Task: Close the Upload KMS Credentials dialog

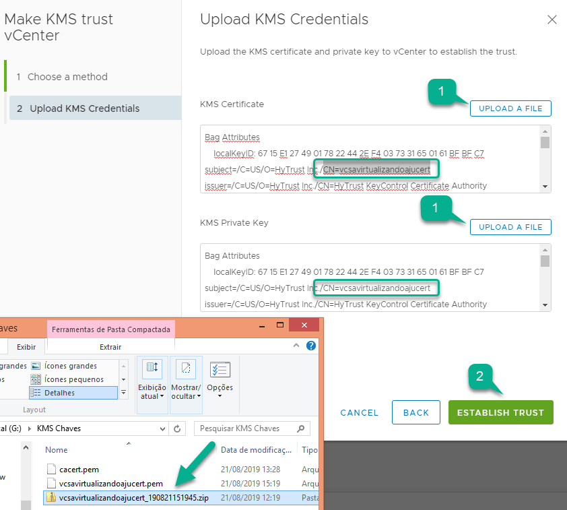Action: point(552,20)
